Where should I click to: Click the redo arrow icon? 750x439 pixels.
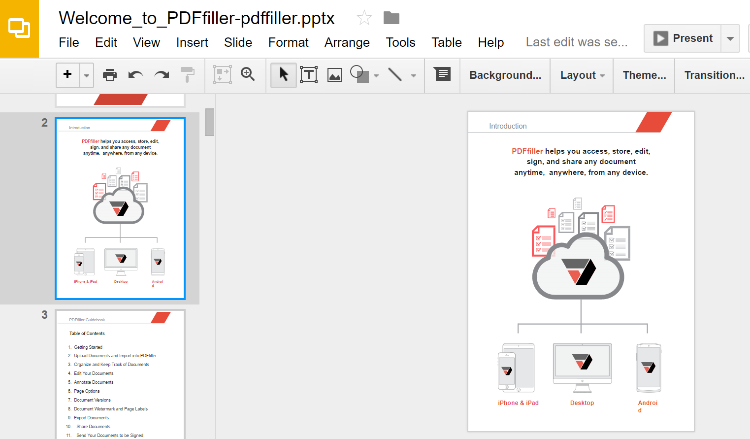(x=162, y=75)
